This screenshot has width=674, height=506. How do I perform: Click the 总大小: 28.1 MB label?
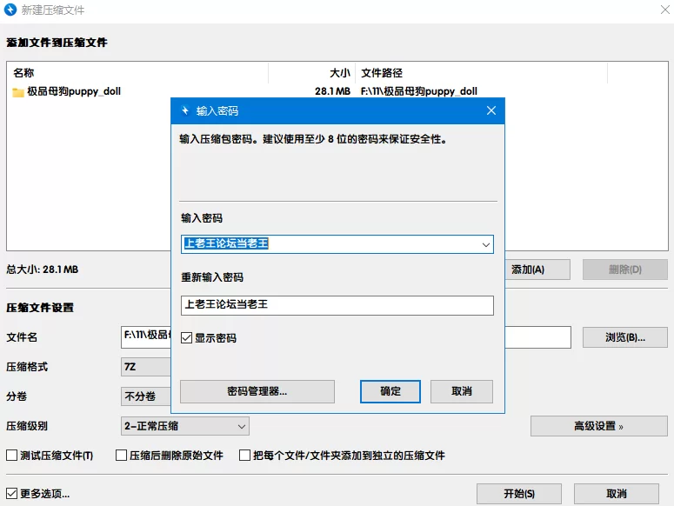click(42, 270)
